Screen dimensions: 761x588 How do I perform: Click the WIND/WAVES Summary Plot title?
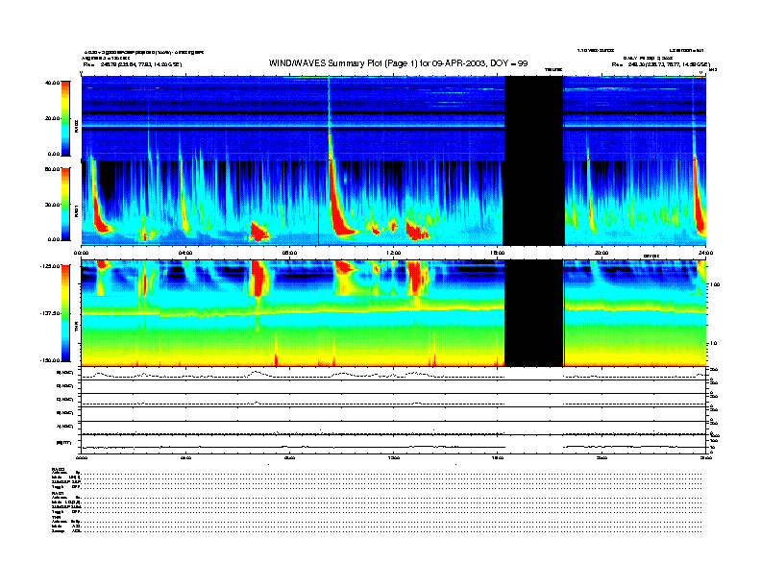398,63
